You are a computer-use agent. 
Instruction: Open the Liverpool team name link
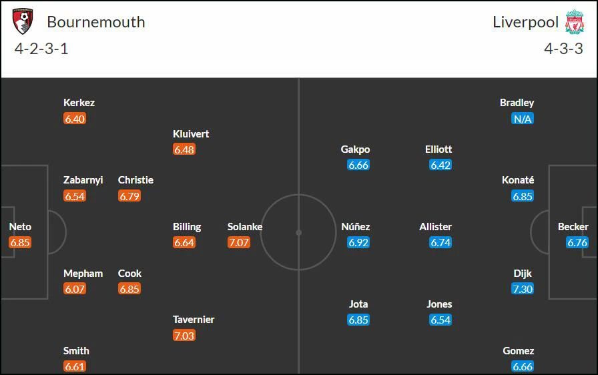click(525, 22)
